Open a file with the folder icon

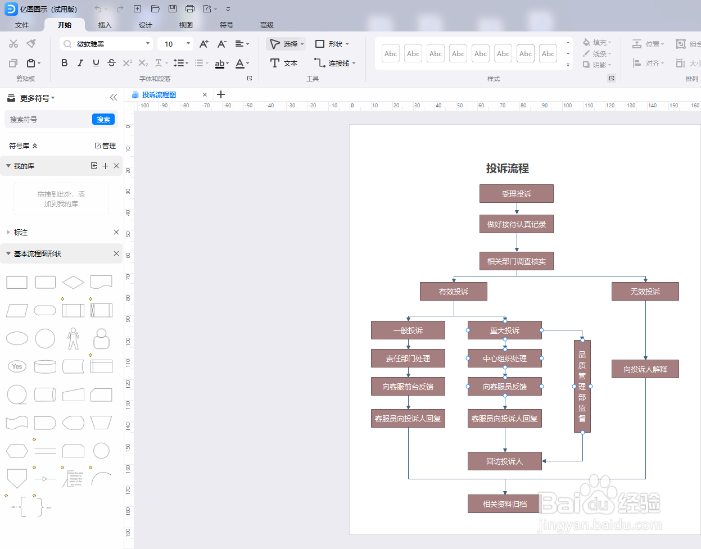(x=155, y=9)
